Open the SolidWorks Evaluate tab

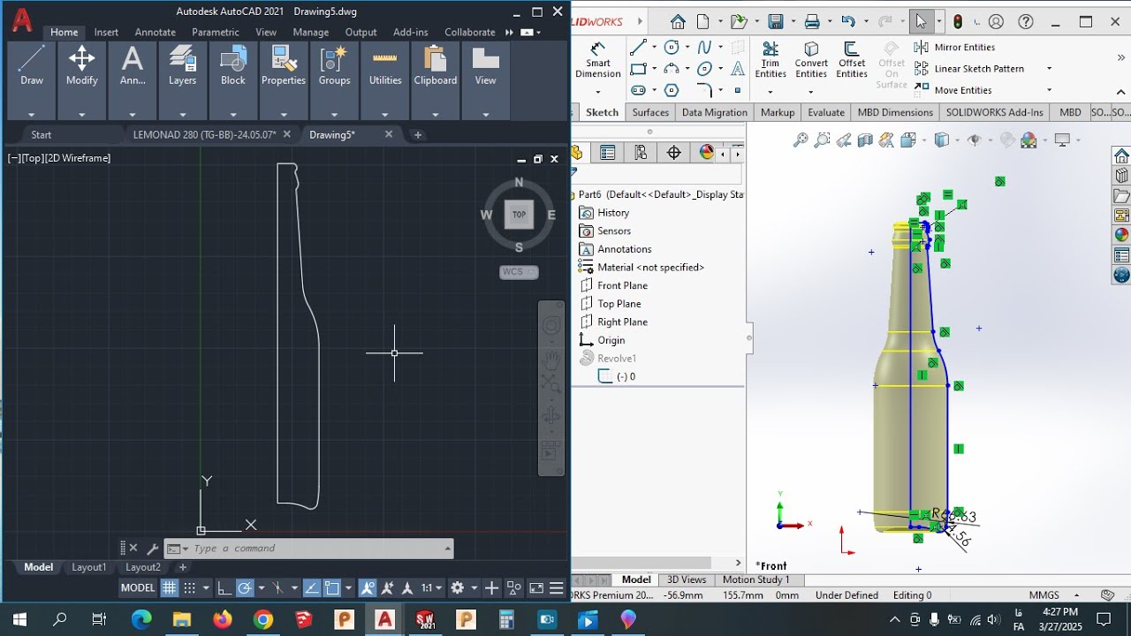tap(826, 112)
